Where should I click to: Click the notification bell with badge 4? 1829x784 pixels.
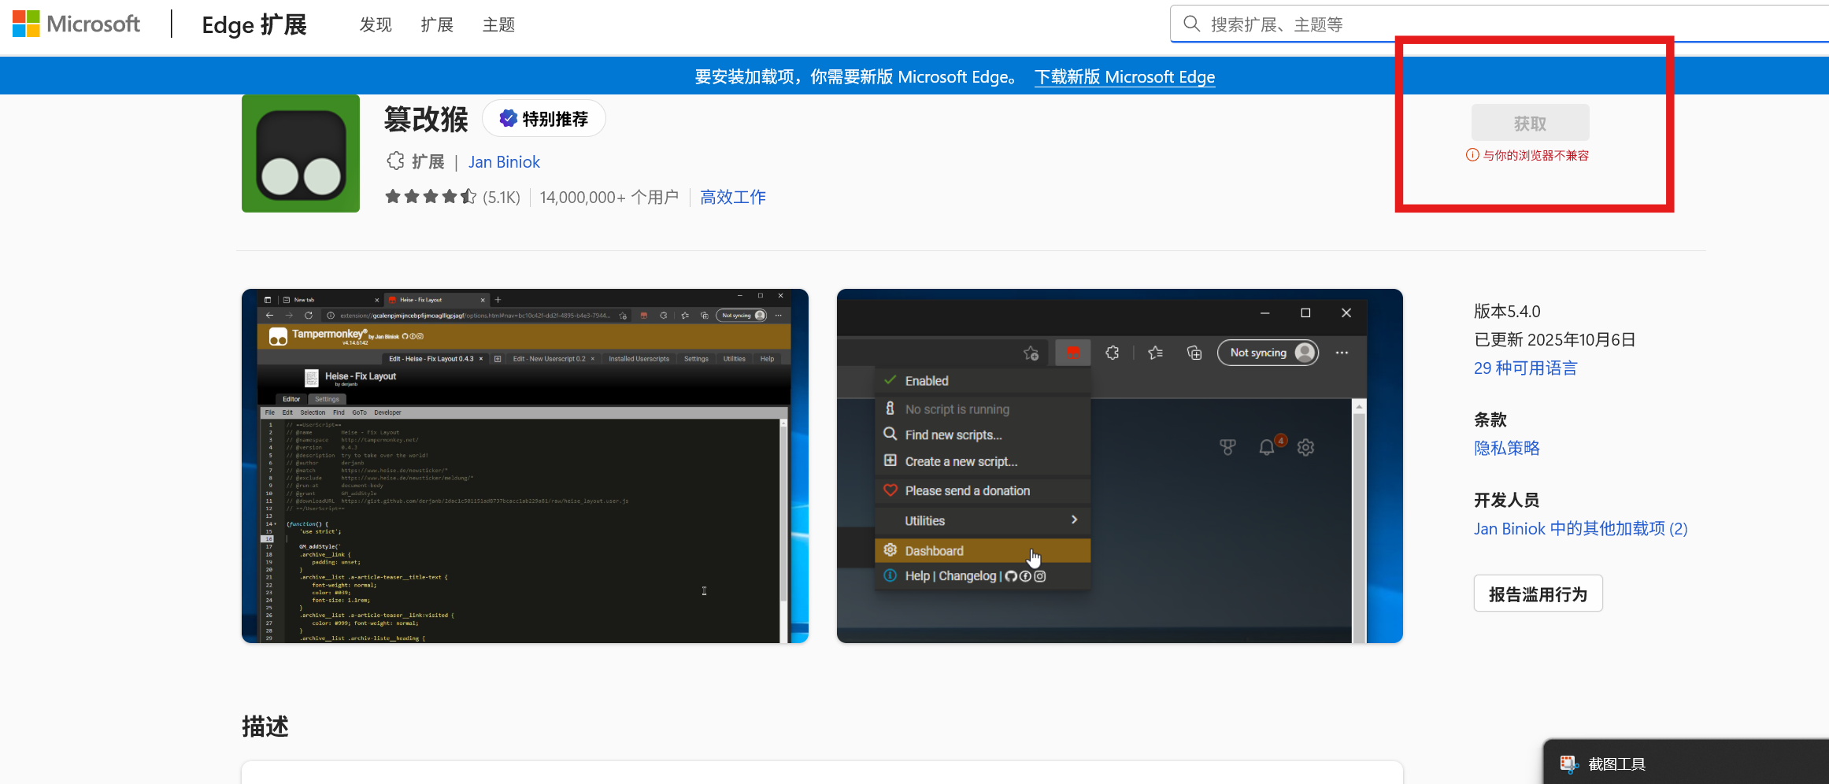[1268, 447]
